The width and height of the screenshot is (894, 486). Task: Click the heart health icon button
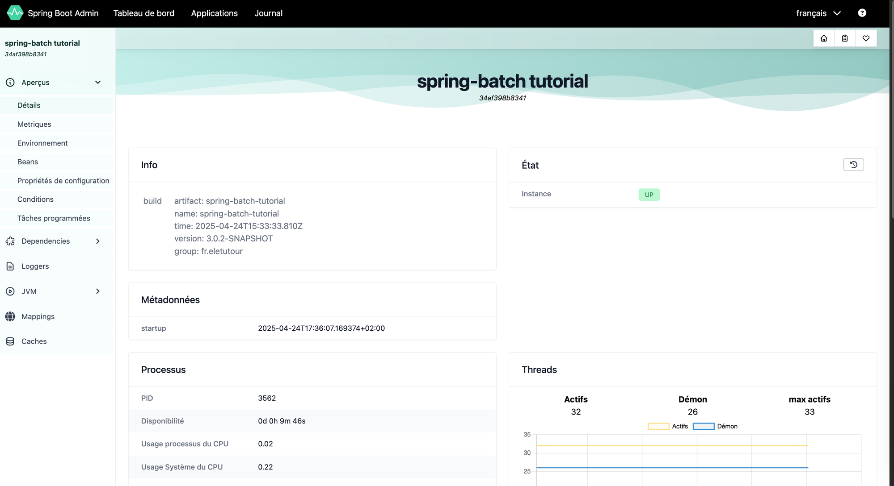click(x=866, y=38)
